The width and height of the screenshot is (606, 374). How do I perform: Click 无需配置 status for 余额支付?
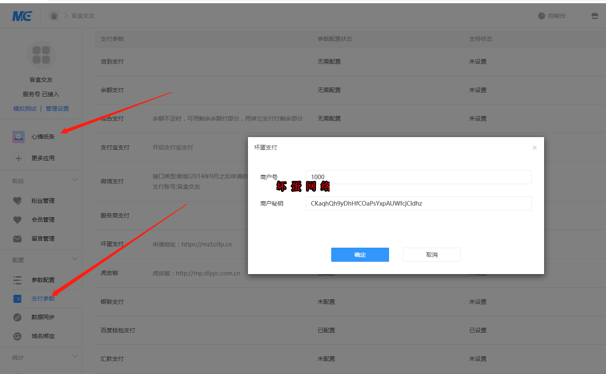(329, 90)
